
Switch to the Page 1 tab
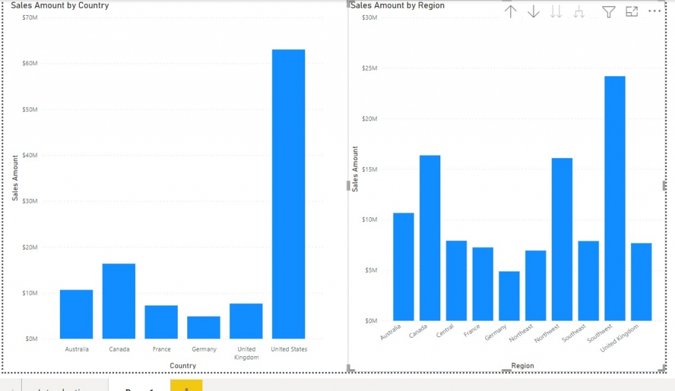(138, 388)
